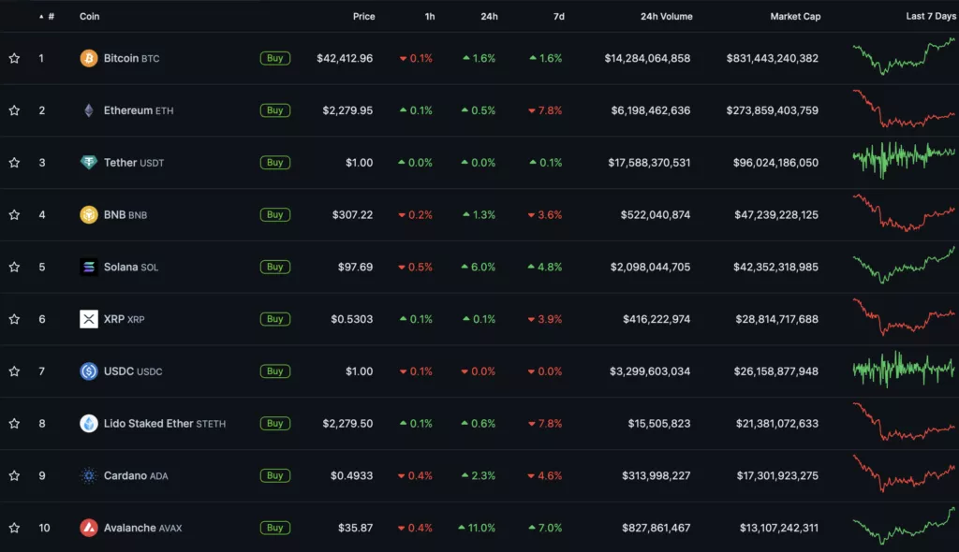This screenshot has width=959, height=552.
Task: Click Avalanche 24h change 11.0%
Action: tap(477, 528)
